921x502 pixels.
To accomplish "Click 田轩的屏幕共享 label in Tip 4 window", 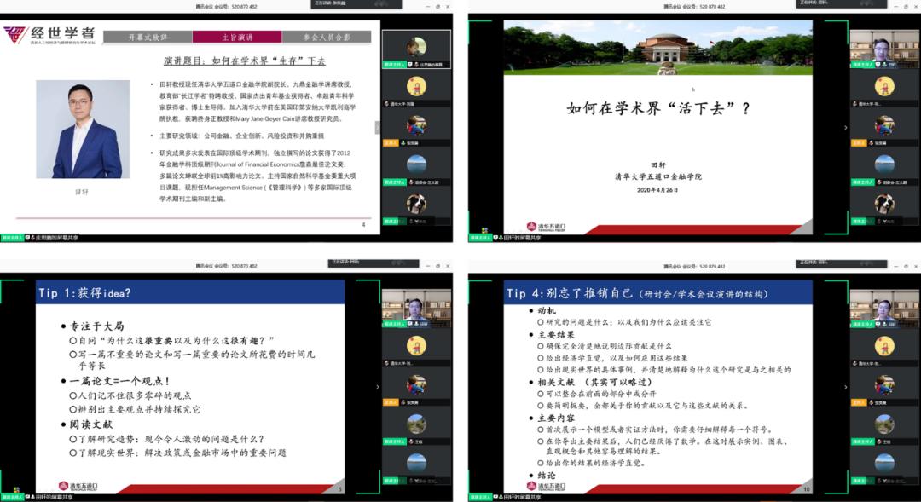I will 522,497.
